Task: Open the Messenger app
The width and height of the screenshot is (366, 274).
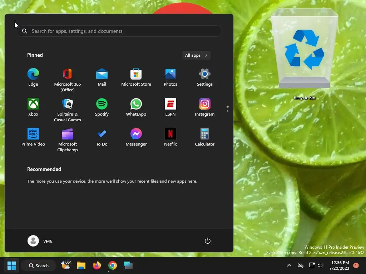Action: [x=136, y=137]
